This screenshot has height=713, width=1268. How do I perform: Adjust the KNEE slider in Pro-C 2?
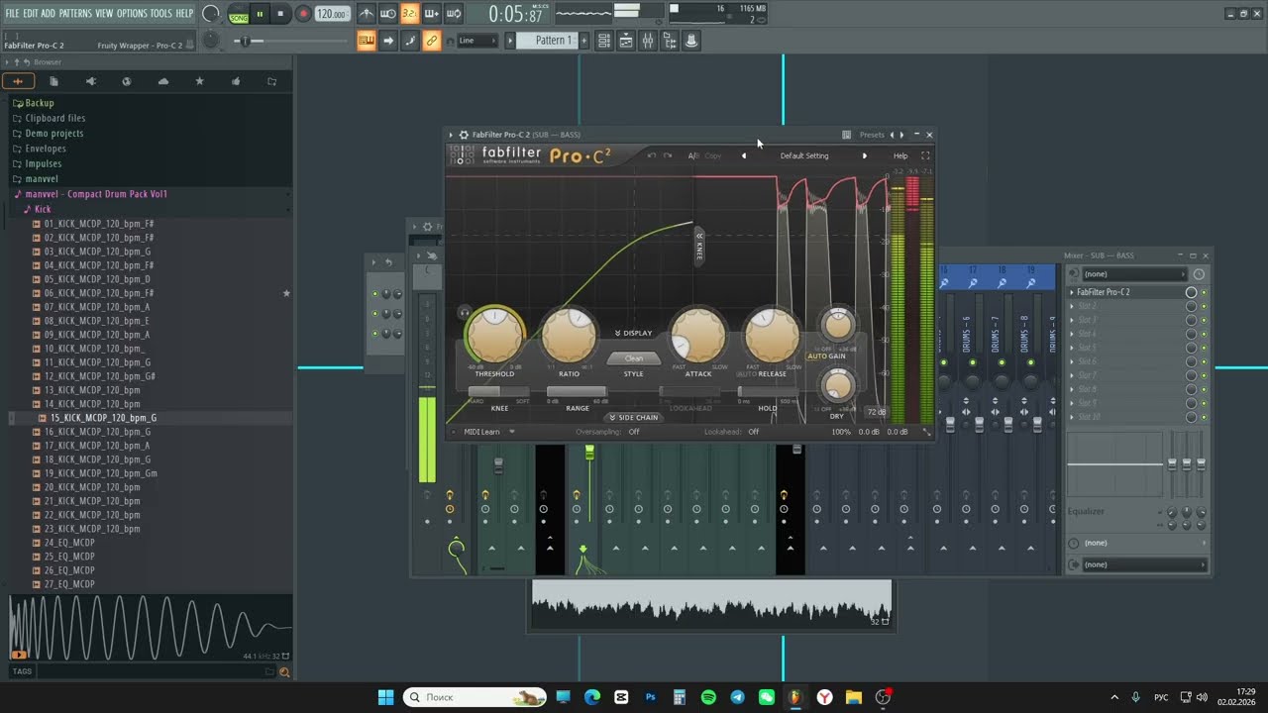coord(498,392)
